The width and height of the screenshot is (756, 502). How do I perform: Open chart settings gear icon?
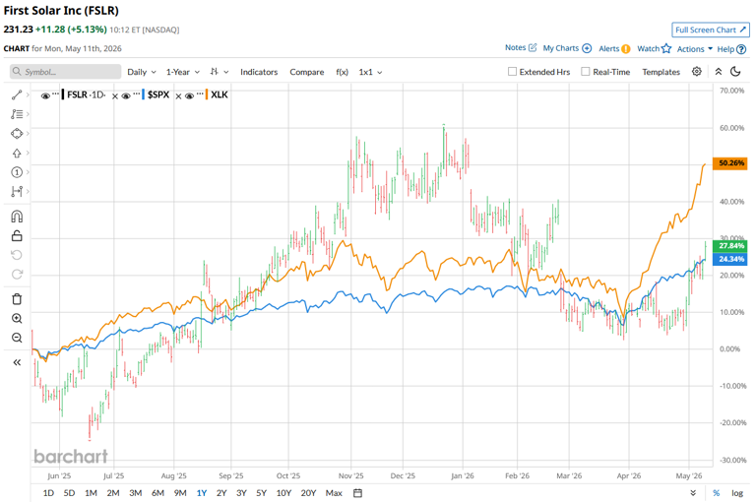pos(697,72)
